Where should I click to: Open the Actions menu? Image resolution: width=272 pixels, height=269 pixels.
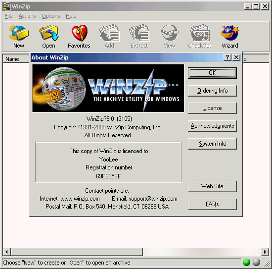[x=27, y=16]
